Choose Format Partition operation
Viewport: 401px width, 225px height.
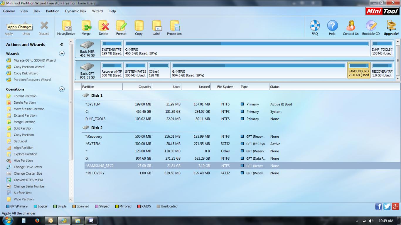coord(25,96)
